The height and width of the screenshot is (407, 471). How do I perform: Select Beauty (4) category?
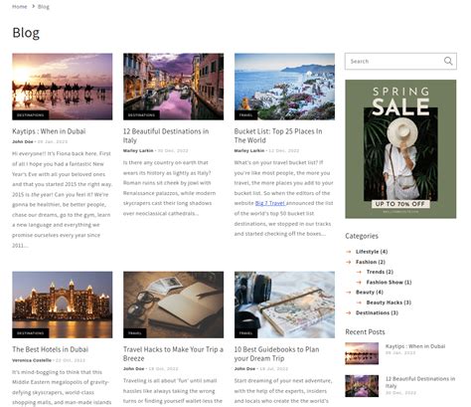click(370, 293)
